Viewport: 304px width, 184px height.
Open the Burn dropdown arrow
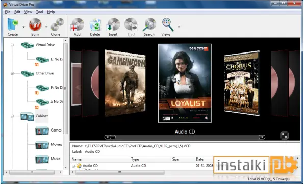(x=46, y=27)
